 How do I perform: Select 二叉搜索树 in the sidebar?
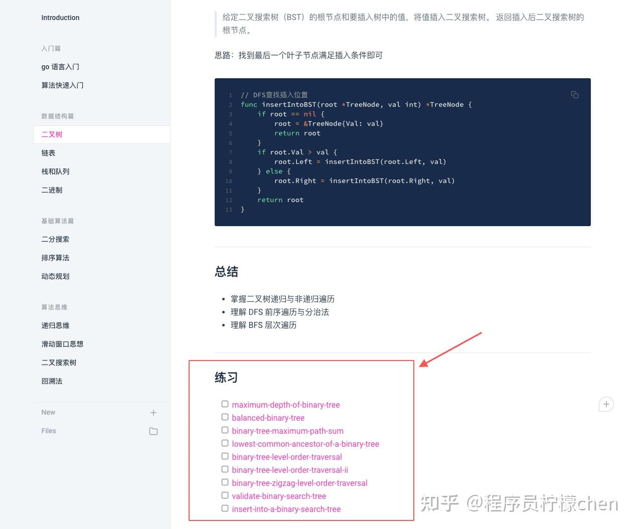click(59, 363)
